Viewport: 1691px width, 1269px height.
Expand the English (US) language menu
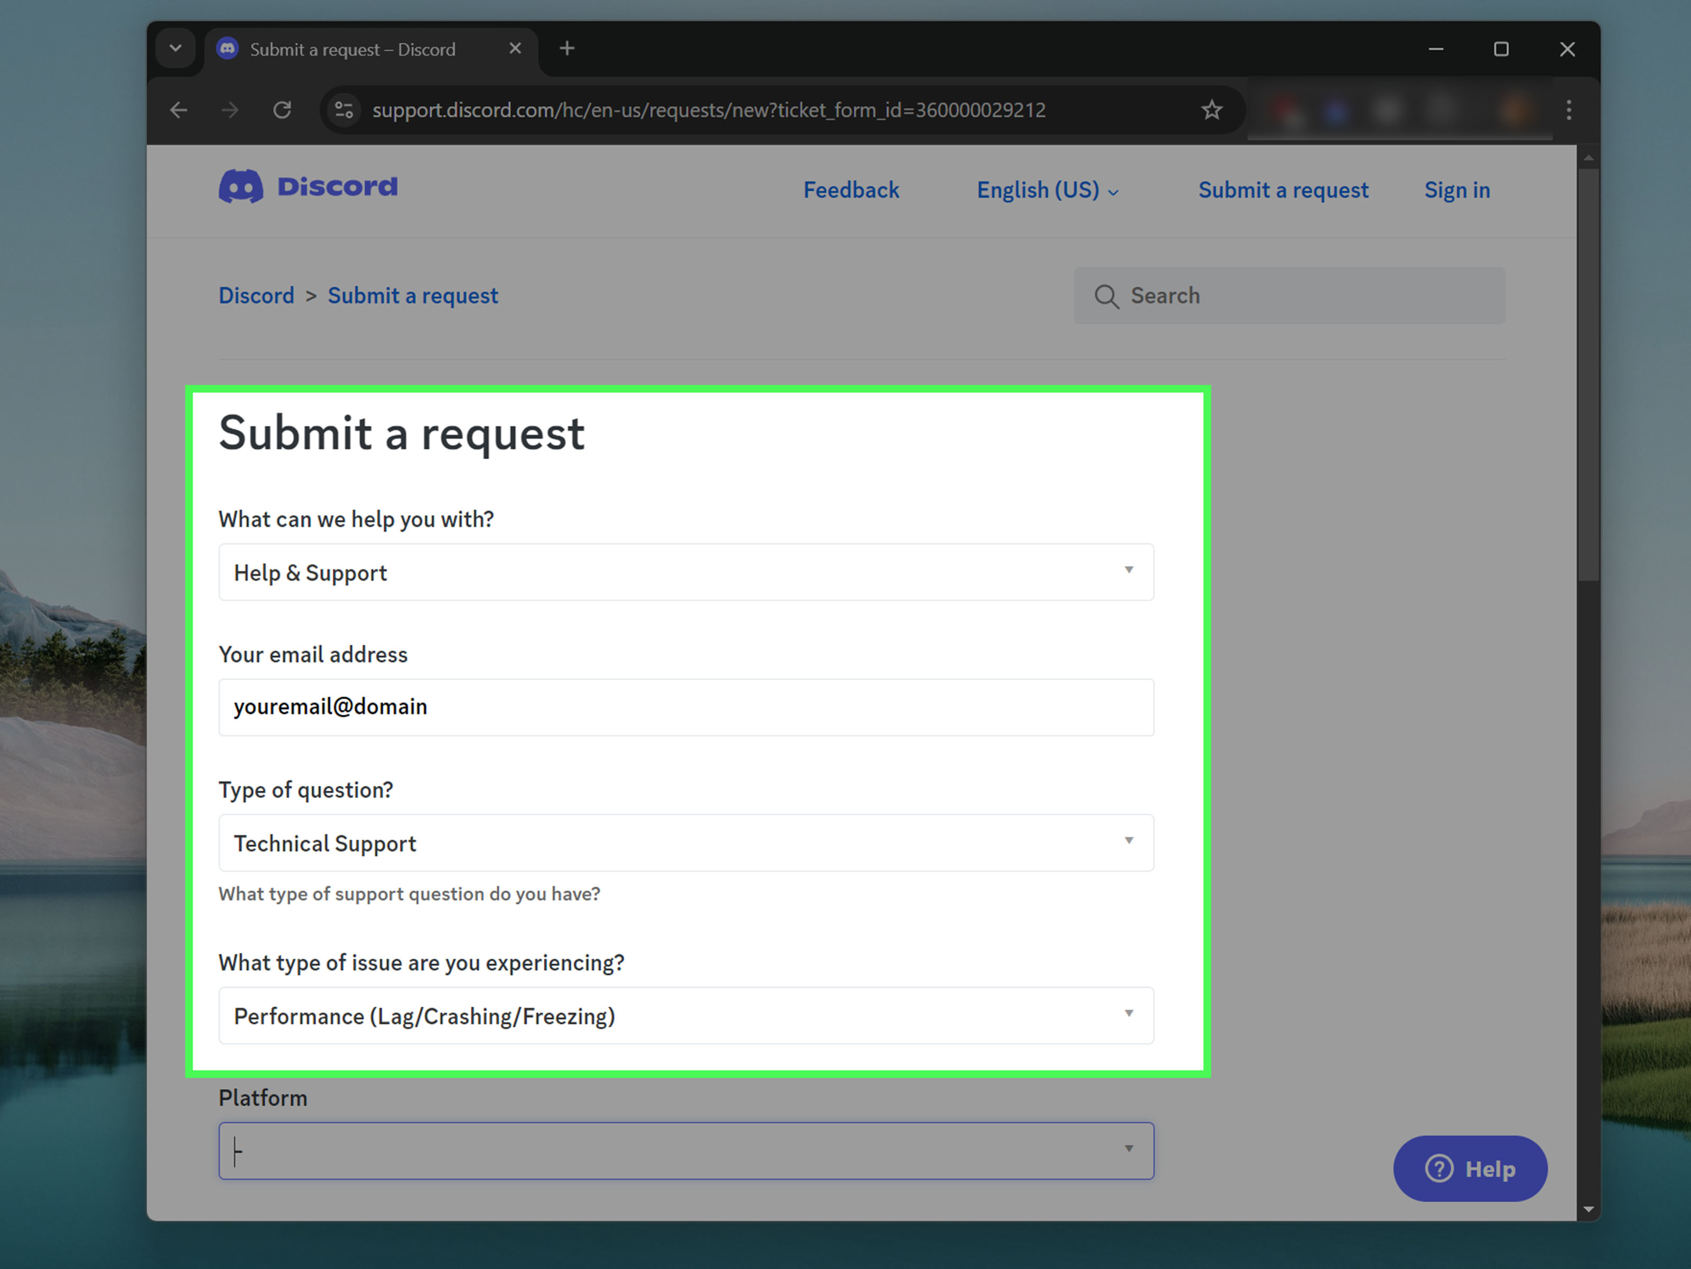click(x=1047, y=190)
